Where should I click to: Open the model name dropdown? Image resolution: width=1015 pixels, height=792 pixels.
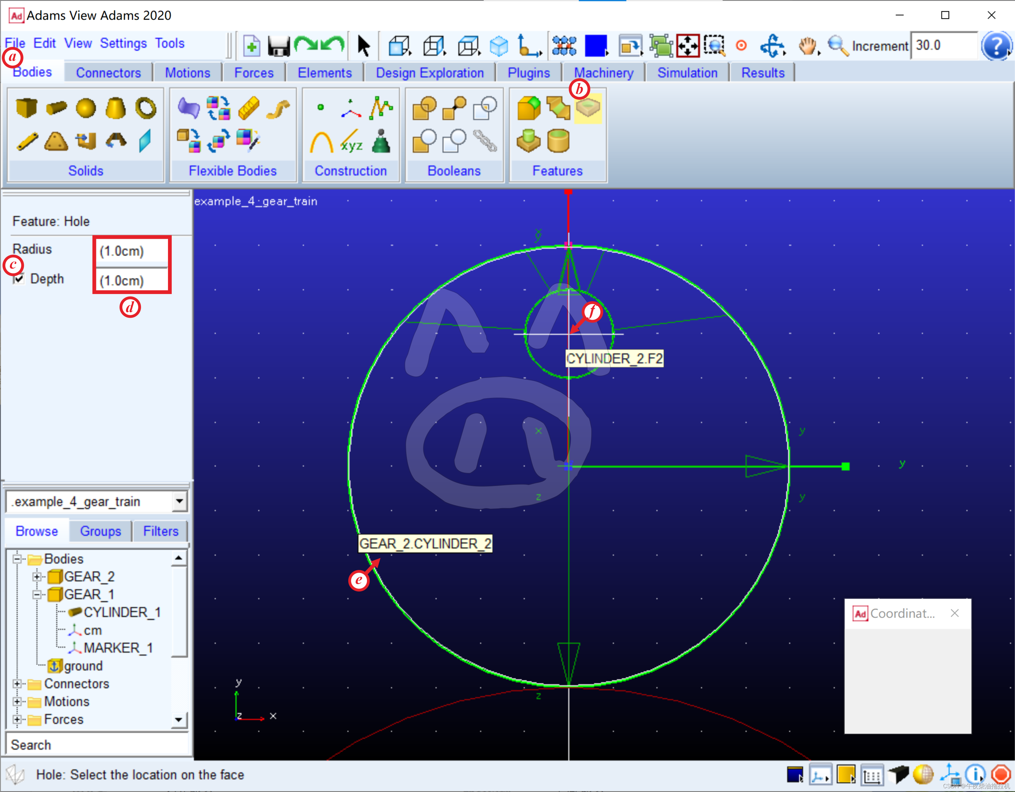tap(179, 502)
